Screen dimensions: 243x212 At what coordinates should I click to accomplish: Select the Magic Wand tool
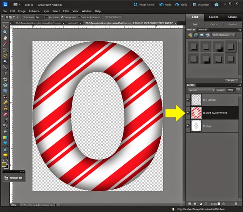pyautogui.click(x=5, y=62)
